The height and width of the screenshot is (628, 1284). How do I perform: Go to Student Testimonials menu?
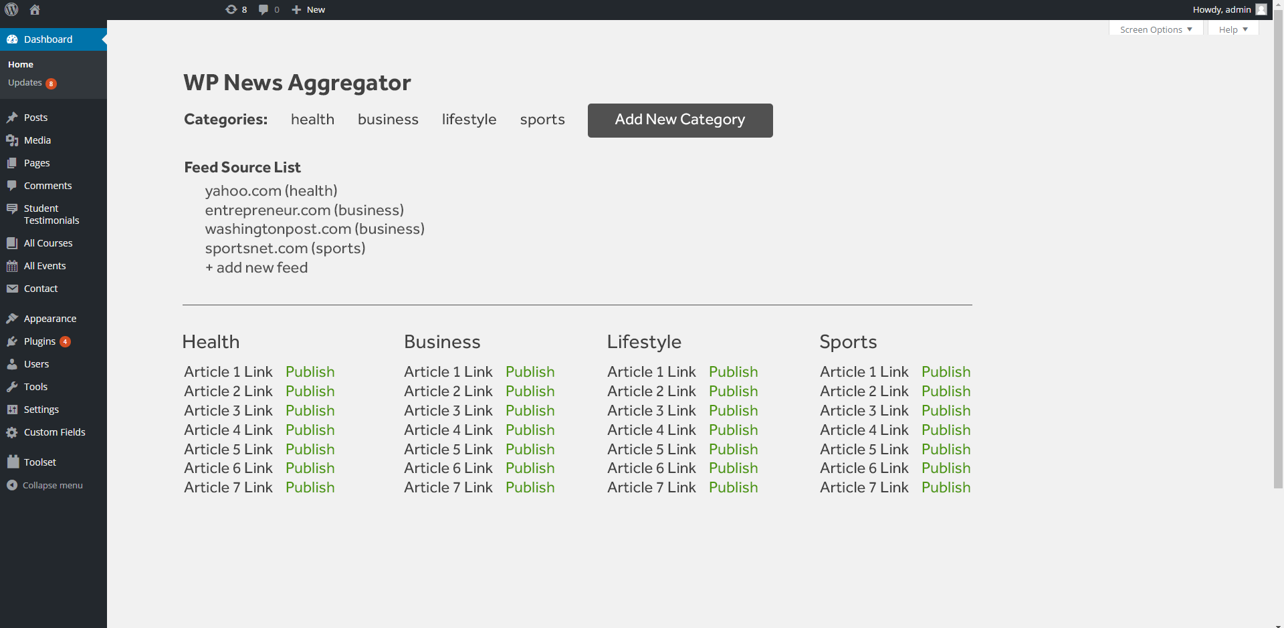point(51,214)
